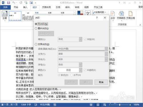
Task: Click the 取消 Cancel button
Action: pyautogui.click(x=101, y=82)
